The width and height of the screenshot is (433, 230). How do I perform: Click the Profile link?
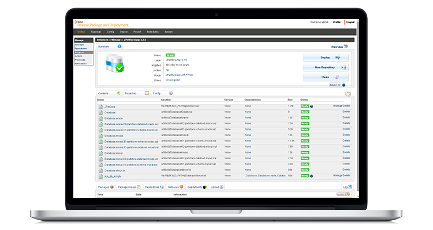(337, 22)
